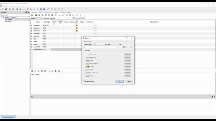
Task: Click the add column icon in table toolbar
Action: 43,15
